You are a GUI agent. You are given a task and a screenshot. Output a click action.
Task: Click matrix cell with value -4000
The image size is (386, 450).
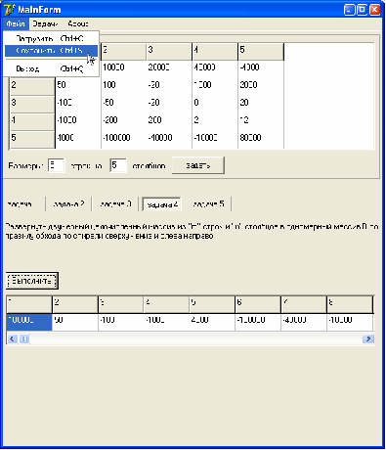(x=261, y=68)
